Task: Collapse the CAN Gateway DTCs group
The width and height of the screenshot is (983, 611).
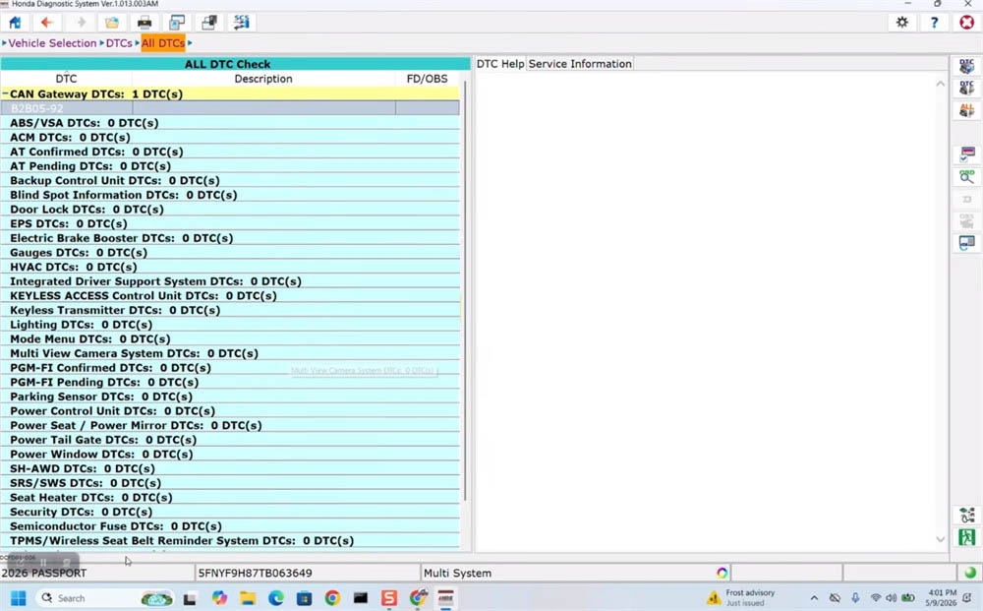Action: click(5, 93)
